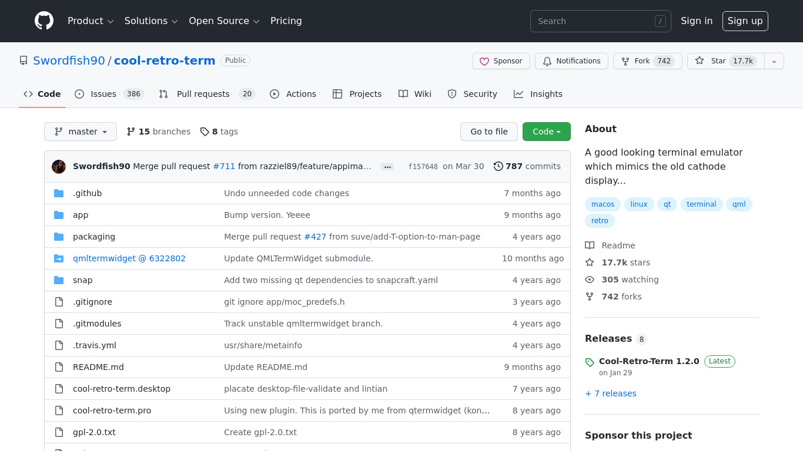View the 787 commits history
The image size is (803, 451).
[x=527, y=166]
